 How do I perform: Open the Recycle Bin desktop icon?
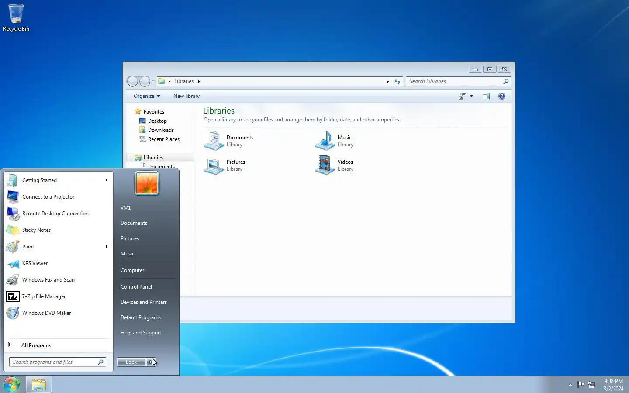click(16, 17)
